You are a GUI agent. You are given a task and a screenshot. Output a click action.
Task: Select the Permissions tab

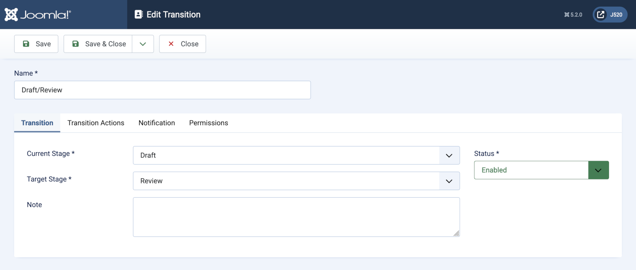click(208, 123)
